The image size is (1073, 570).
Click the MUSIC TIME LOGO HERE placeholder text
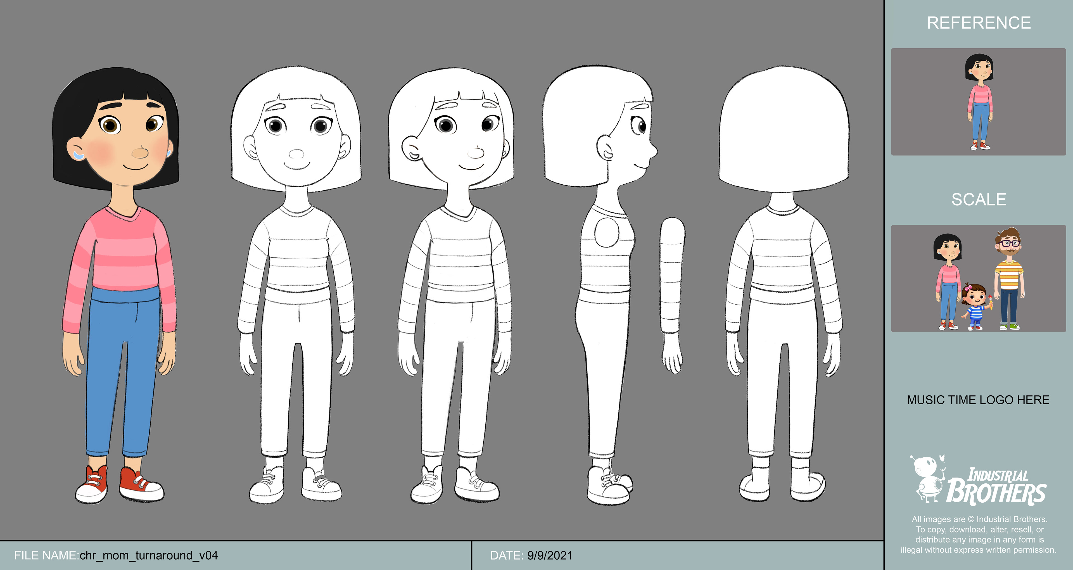click(x=978, y=400)
